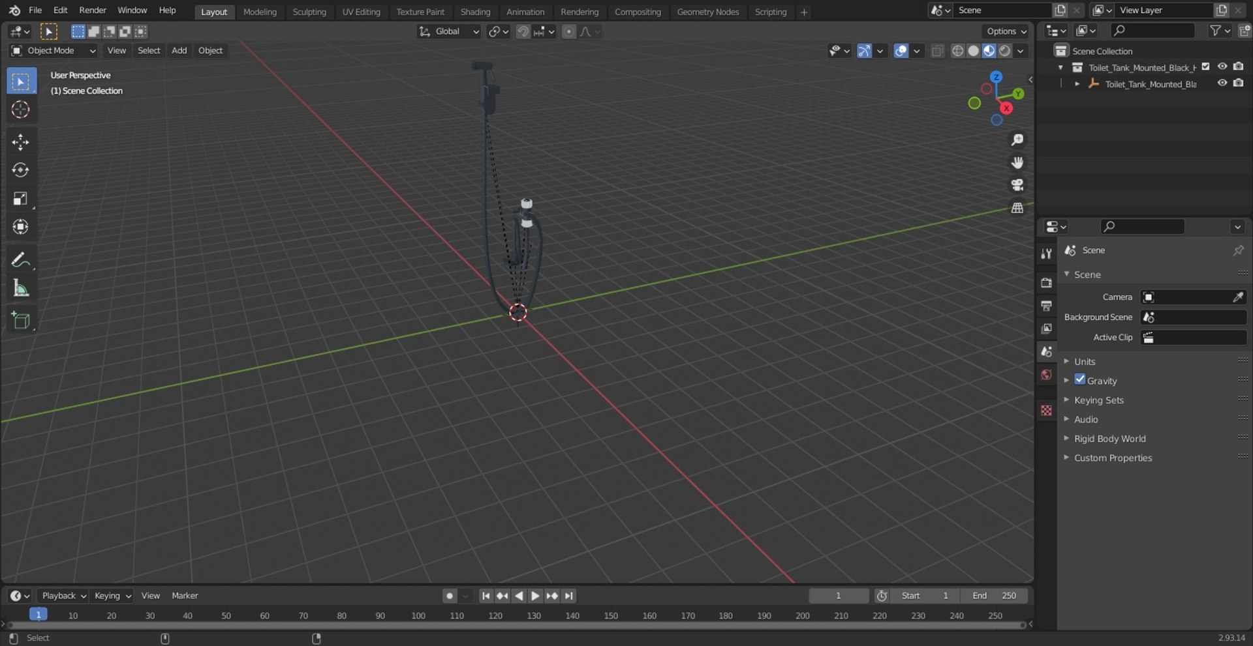This screenshot has width=1253, height=646.
Task: Select the Scale tool
Action: point(21,198)
